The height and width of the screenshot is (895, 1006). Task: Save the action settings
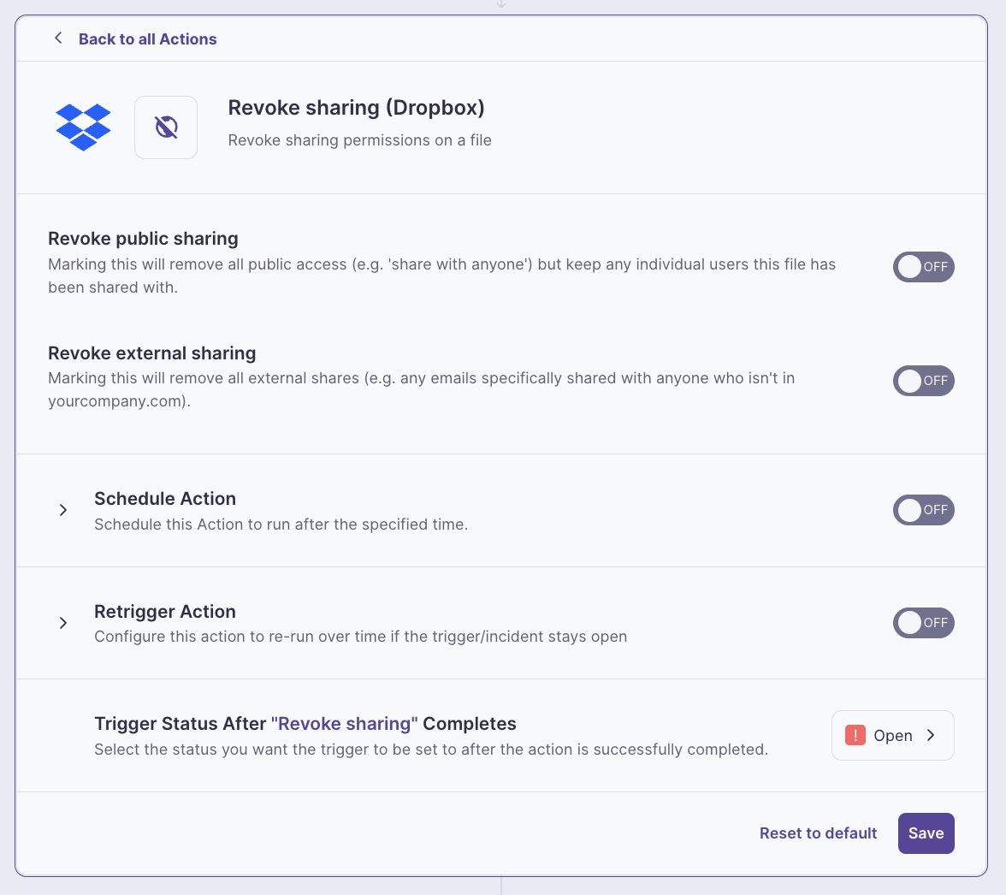click(926, 833)
